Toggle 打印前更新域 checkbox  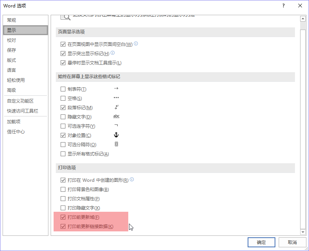(x=63, y=217)
